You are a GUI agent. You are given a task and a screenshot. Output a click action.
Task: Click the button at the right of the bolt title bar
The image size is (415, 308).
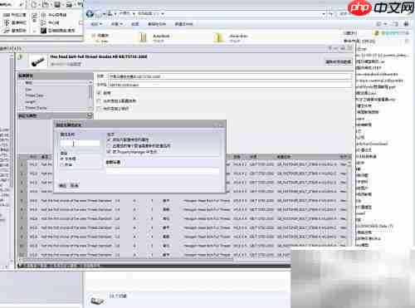338,61
